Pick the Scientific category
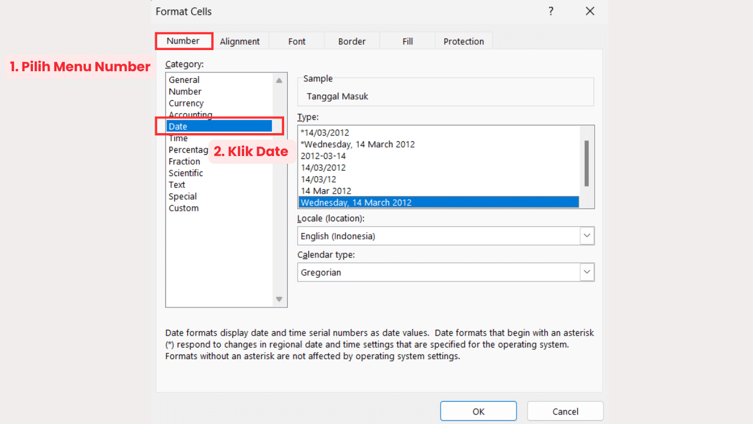Image resolution: width=753 pixels, height=424 pixels. pyautogui.click(x=185, y=173)
